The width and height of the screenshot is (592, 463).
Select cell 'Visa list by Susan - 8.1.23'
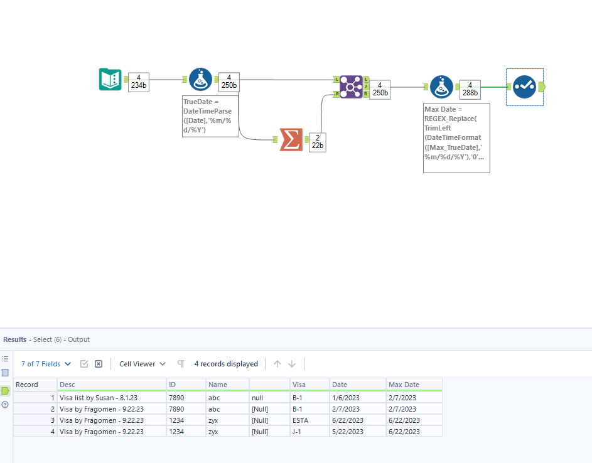point(112,398)
